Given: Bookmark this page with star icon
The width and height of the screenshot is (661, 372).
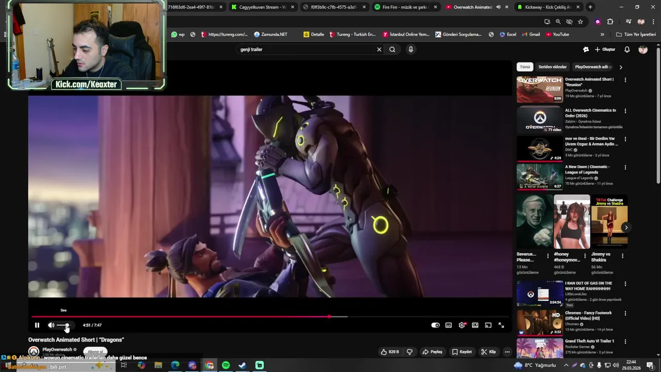Looking at the screenshot, I should click(x=580, y=22).
